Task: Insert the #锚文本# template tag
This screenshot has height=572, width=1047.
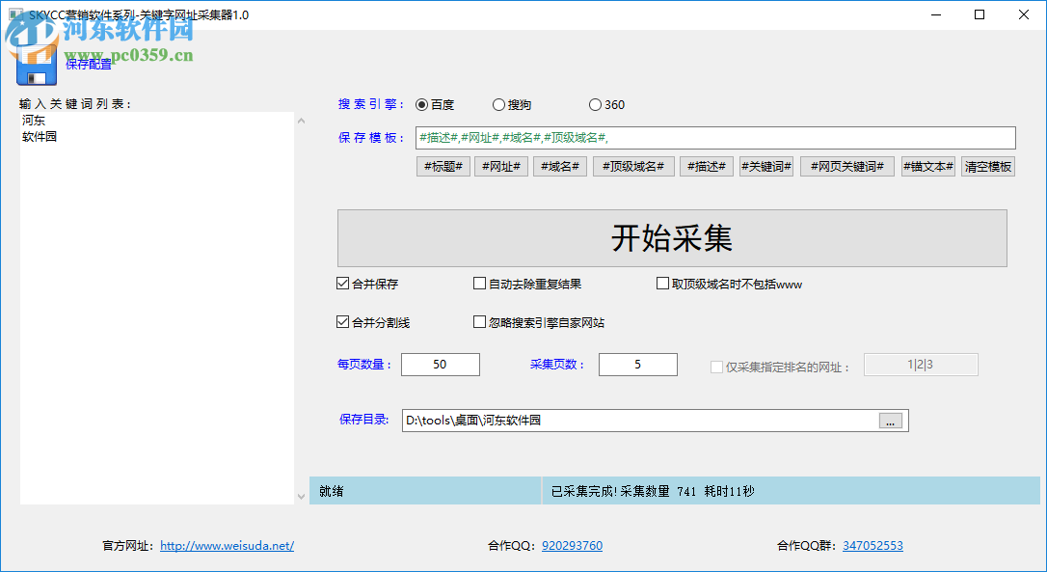Action: coord(927,166)
